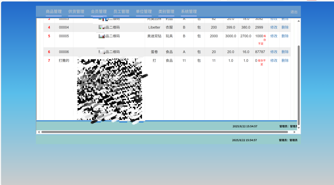Edit the 奥迪双钻 product row
The height and width of the screenshot is (185, 334).
point(274,36)
